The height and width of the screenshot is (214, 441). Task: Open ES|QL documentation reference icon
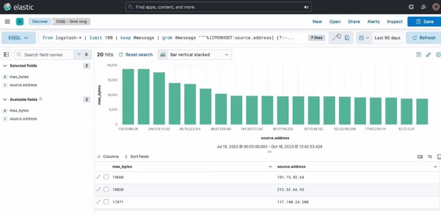pyautogui.click(x=347, y=38)
